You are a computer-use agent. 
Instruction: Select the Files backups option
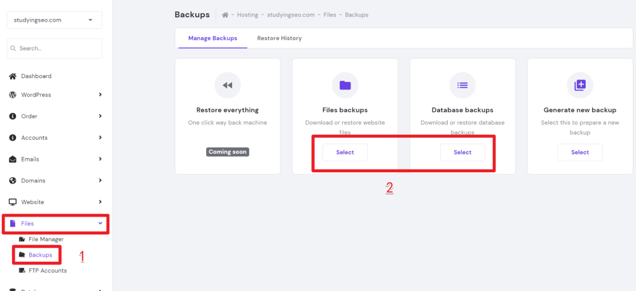tap(345, 152)
